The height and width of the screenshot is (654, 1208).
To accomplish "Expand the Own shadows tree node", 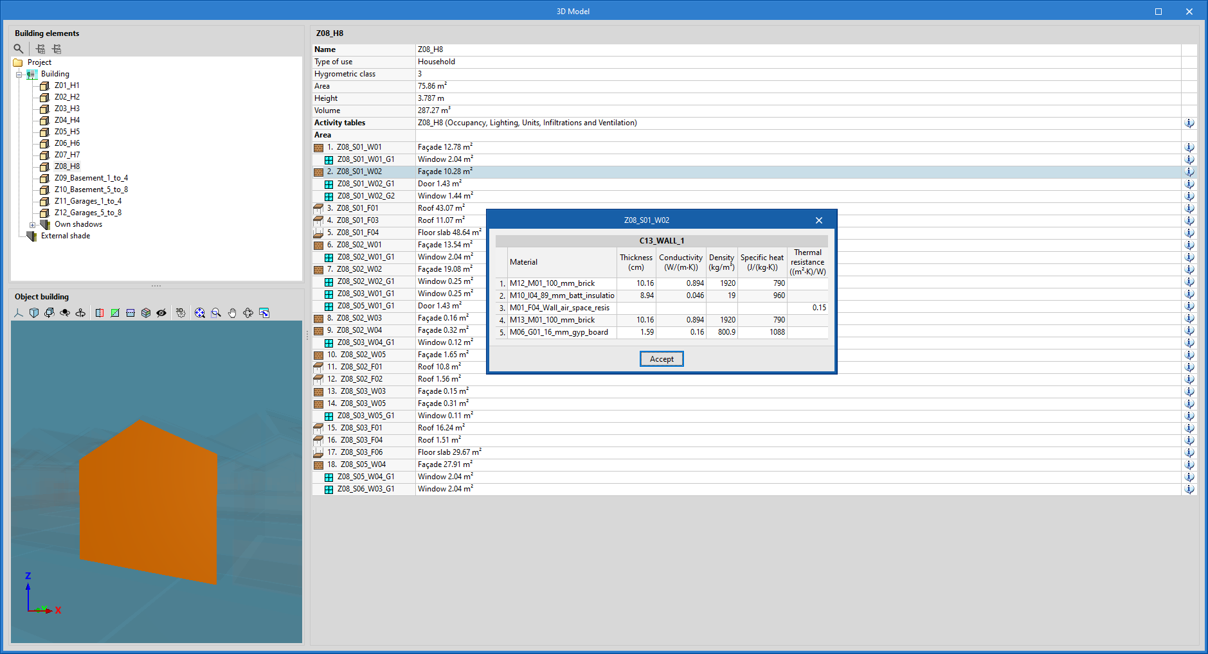I will point(32,225).
